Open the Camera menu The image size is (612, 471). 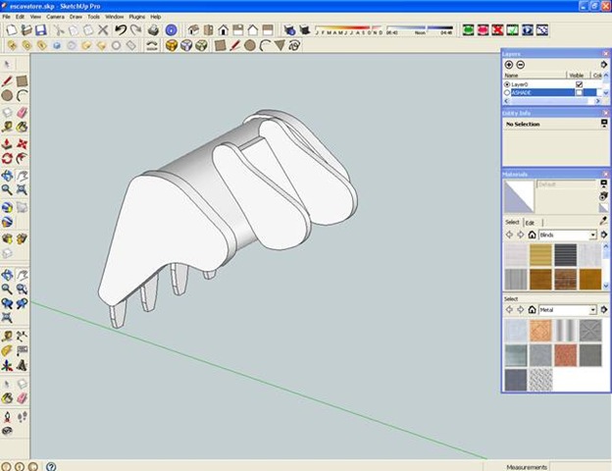click(x=55, y=17)
